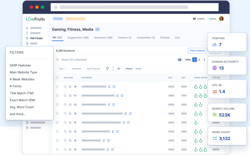Sort by the VOL column header
Screen dimensions: 250x155
[x=170, y=77]
